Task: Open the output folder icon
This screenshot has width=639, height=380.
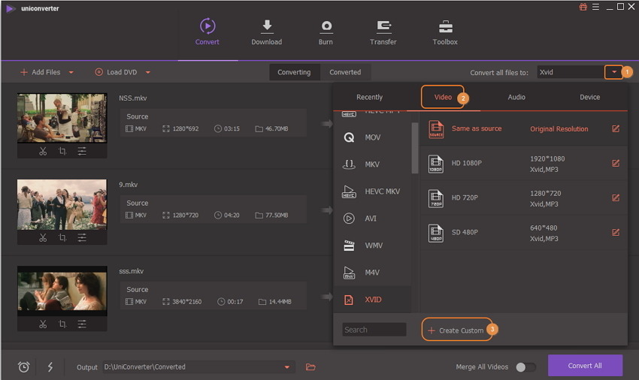Action: pos(310,367)
